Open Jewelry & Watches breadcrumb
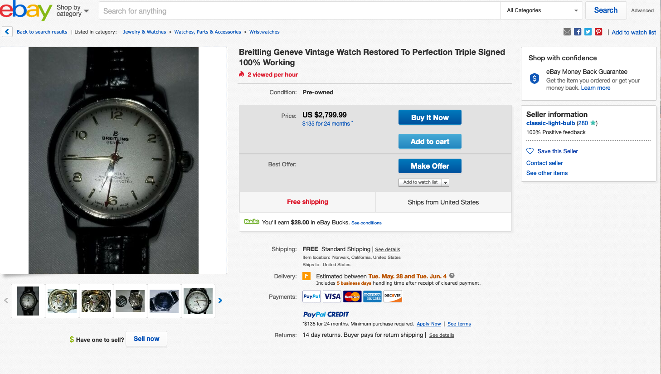Viewport: 661px width, 374px height. click(x=145, y=32)
